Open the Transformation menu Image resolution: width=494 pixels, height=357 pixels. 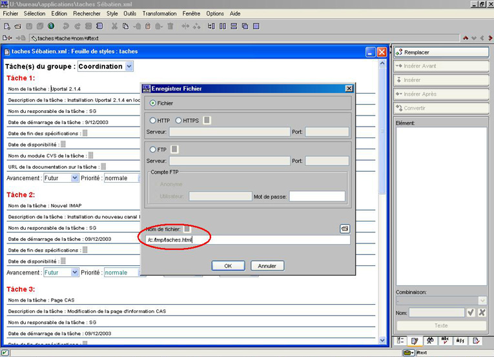point(159,13)
